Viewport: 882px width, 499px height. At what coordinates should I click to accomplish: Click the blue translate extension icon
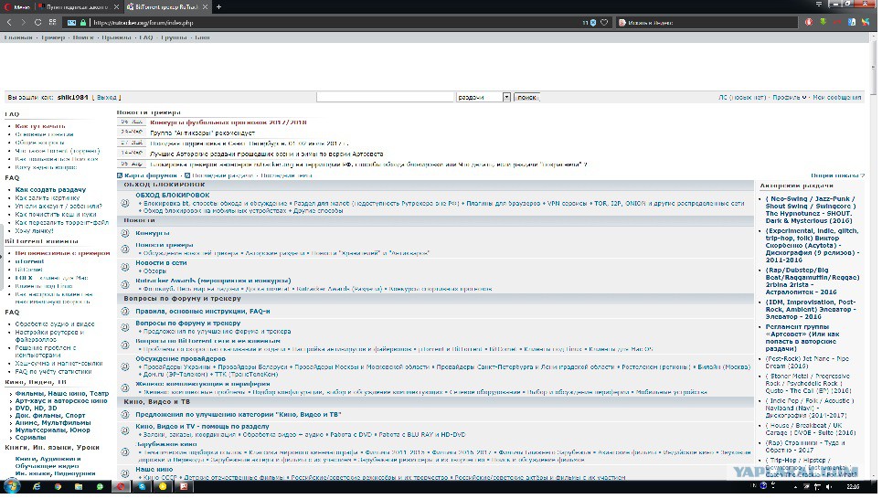click(852, 23)
